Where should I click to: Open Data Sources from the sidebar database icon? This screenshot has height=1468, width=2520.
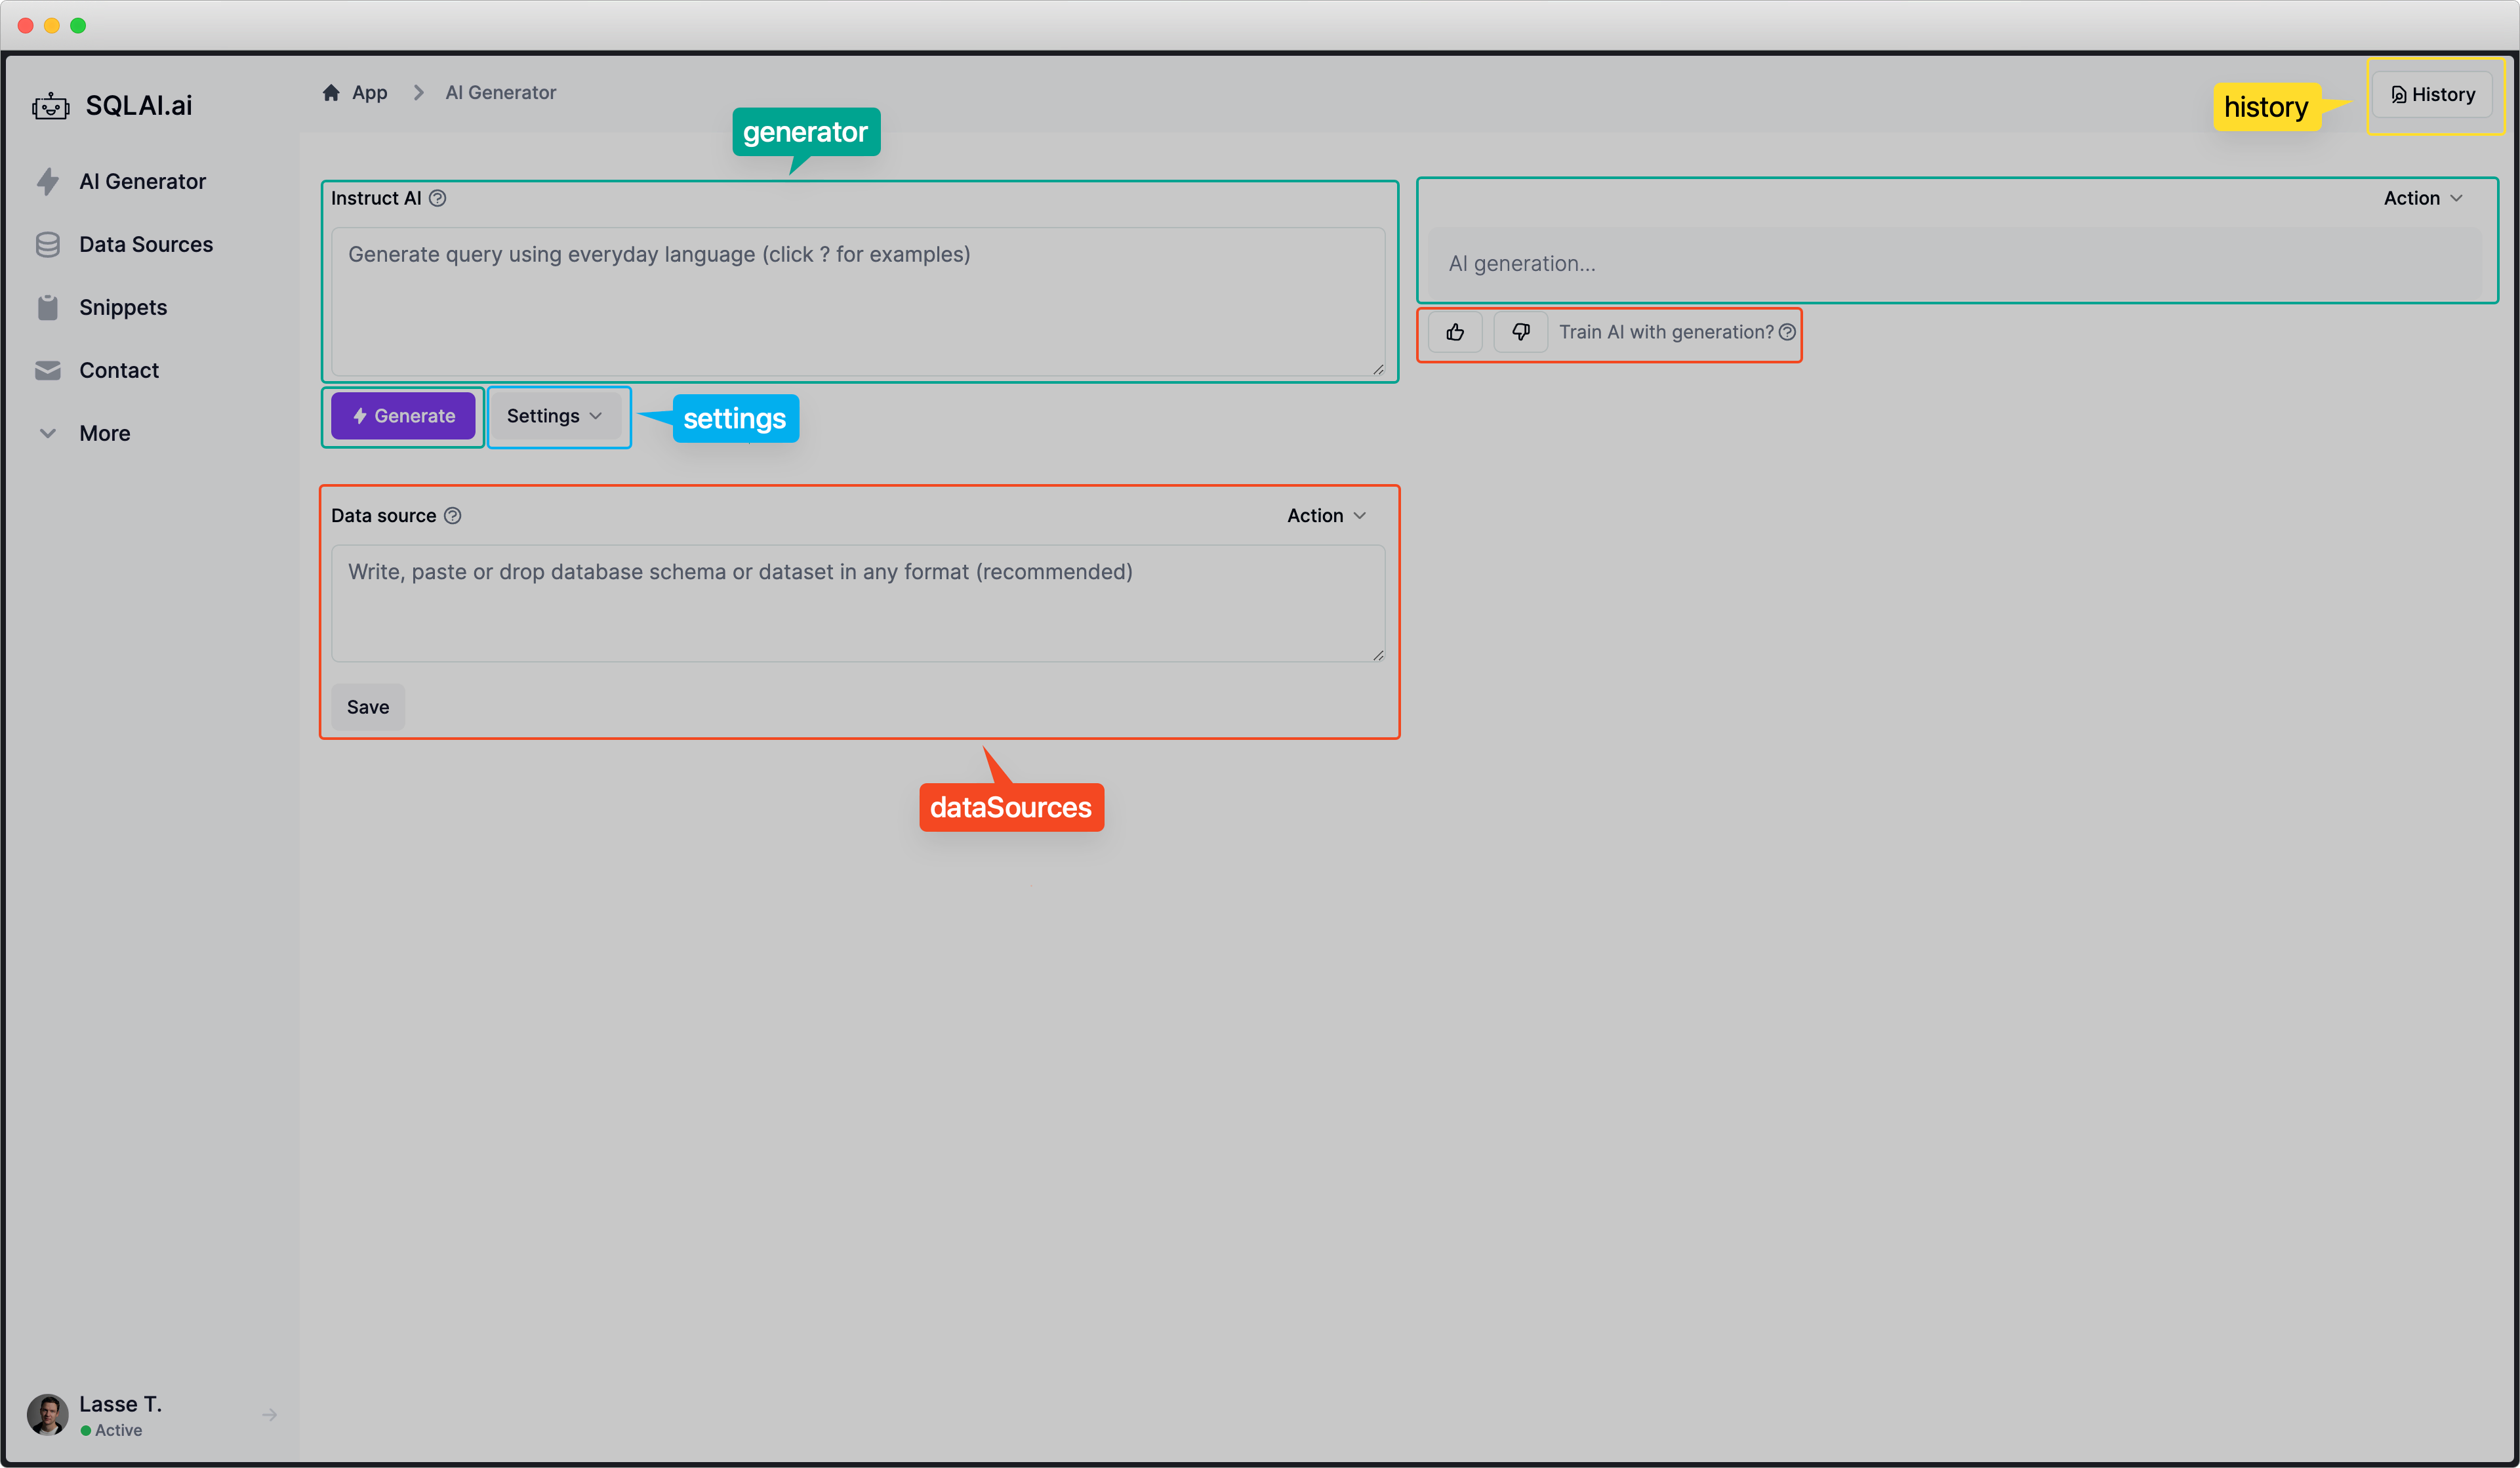coord(48,243)
